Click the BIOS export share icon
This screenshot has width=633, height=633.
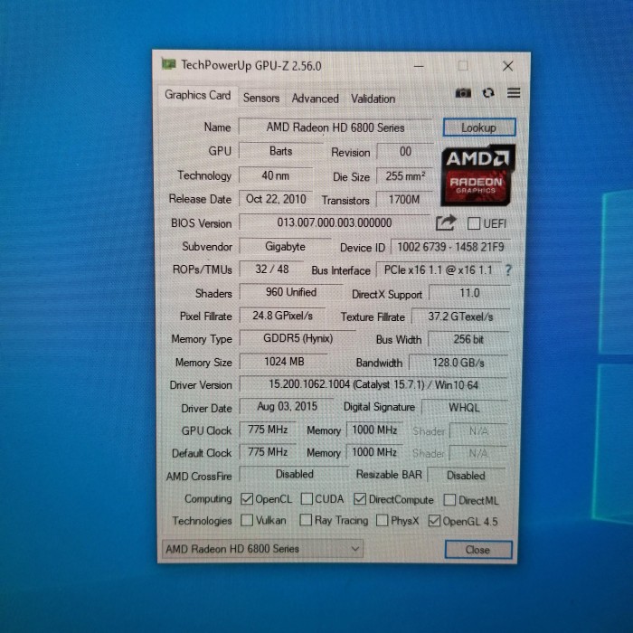pos(446,223)
